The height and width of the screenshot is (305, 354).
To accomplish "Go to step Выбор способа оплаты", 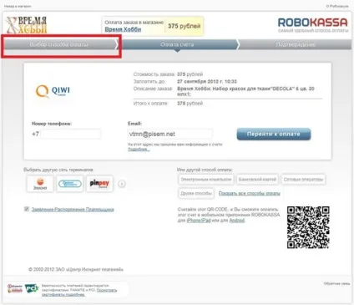I will tap(59, 44).
